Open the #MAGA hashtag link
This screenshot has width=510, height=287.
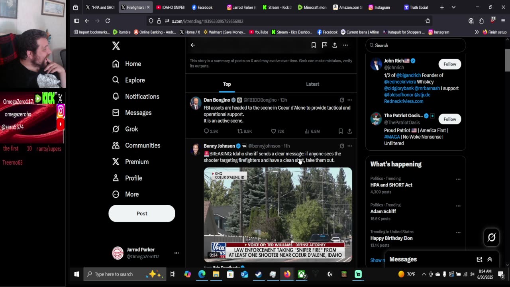tap(391, 137)
